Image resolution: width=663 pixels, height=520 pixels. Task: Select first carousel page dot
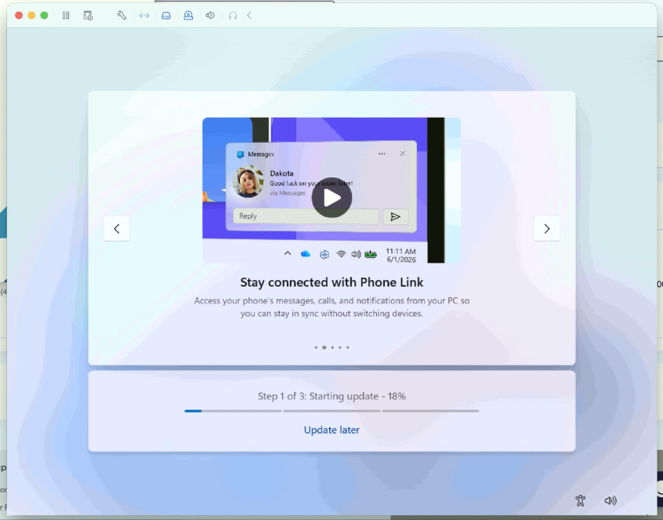click(x=316, y=347)
